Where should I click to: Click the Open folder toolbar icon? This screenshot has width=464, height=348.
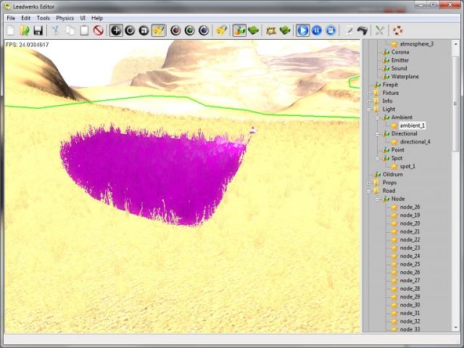point(24,30)
